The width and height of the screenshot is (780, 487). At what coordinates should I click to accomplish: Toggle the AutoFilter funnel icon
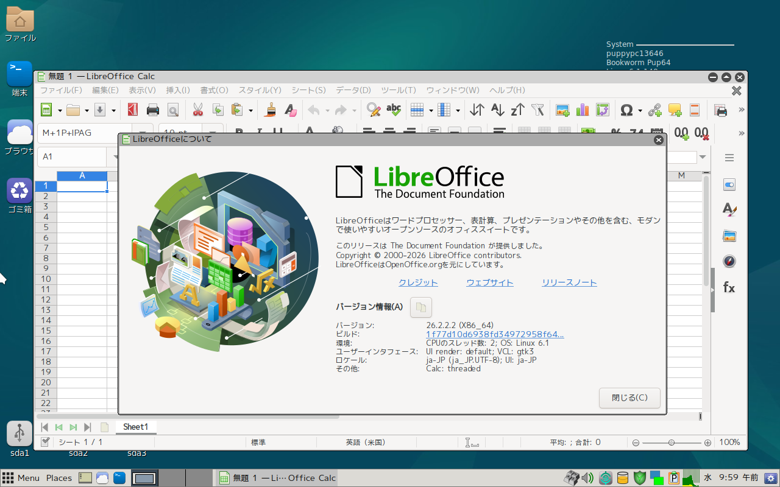click(x=537, y=110)
